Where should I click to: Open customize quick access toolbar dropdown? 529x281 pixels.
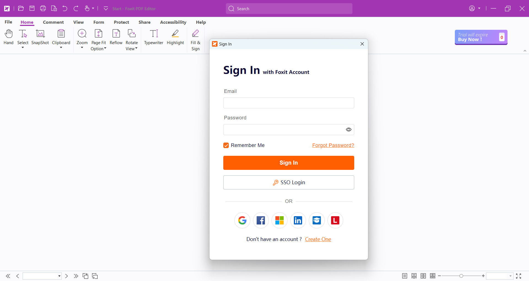point(106,8)
